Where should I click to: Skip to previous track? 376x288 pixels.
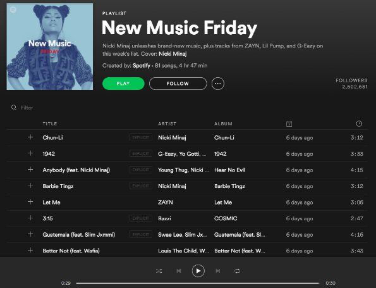(x=179, y=271)
